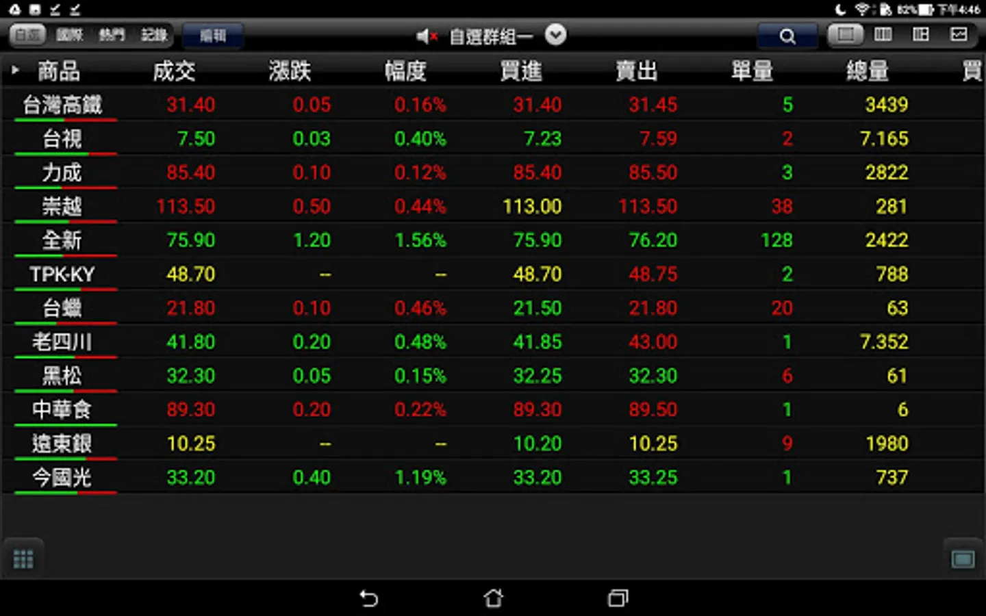This screenshot has height=616, width=986.
Task: Switch to the 熱門 tab
Action: point(112,35)
